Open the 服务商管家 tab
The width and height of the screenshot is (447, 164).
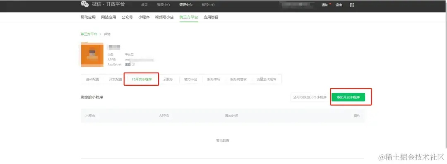[238, 79]
